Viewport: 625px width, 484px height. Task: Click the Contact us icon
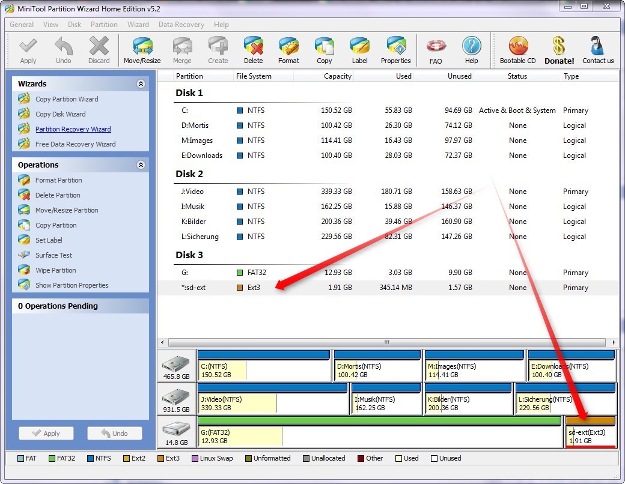click(597, 46)
